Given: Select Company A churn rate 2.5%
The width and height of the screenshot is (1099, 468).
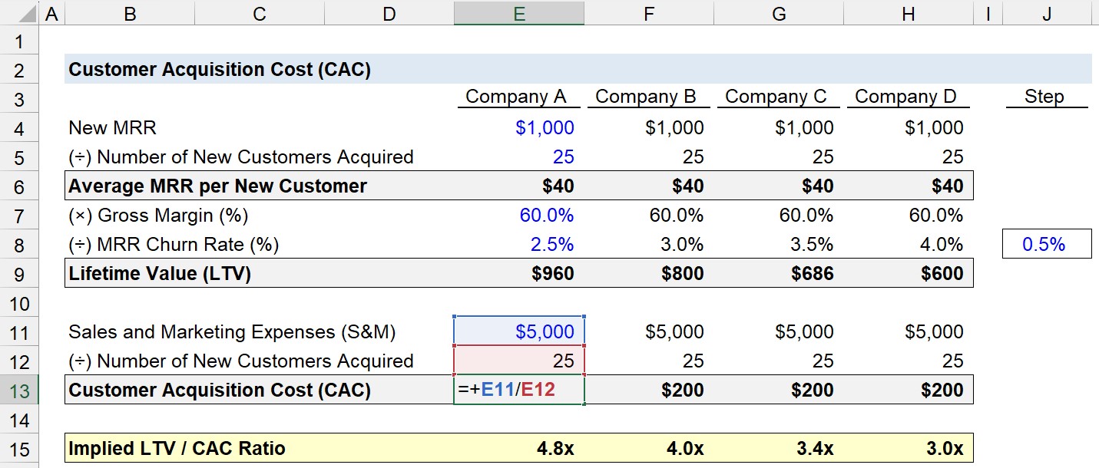Looking at the screenshot, I should pos(519,244).
